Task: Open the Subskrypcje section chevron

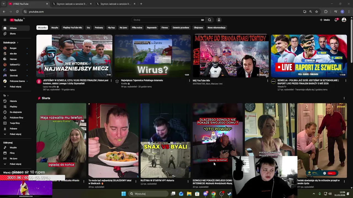Action: tap(18, 43)
